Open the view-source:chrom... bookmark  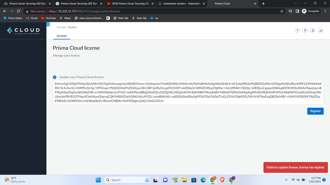click(x=89, y=18)
